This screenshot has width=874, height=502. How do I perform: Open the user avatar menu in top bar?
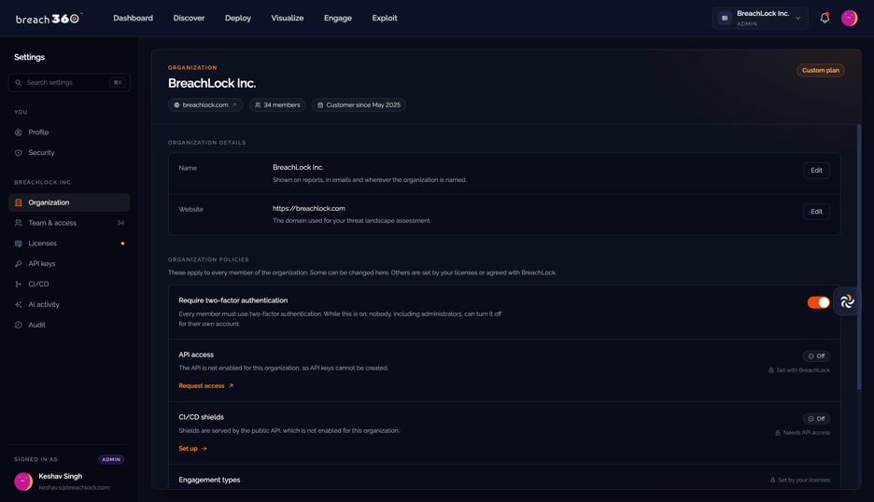click(849, 18)
